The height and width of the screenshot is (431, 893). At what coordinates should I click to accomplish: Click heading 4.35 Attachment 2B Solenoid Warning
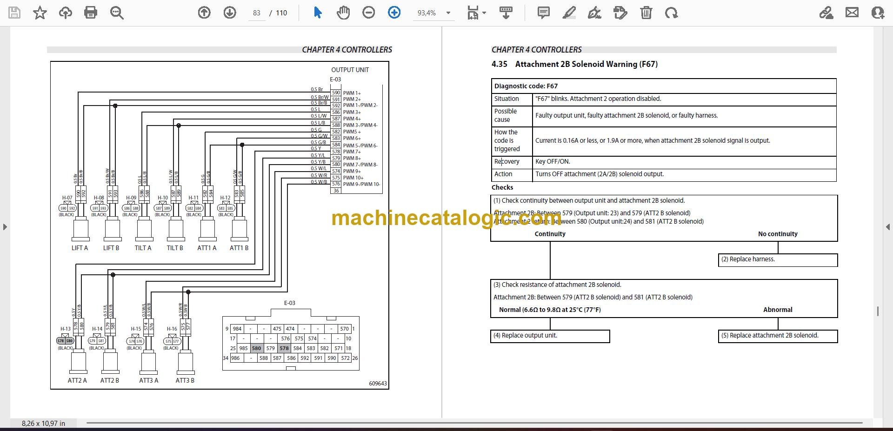tap(574, 64)
